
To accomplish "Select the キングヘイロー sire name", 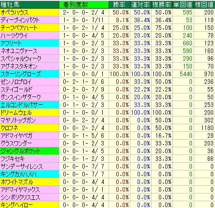I will tap(29, 205).
